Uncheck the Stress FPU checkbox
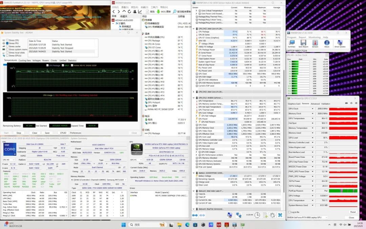This screenshot has width=366, height=229. click(7, 43)
